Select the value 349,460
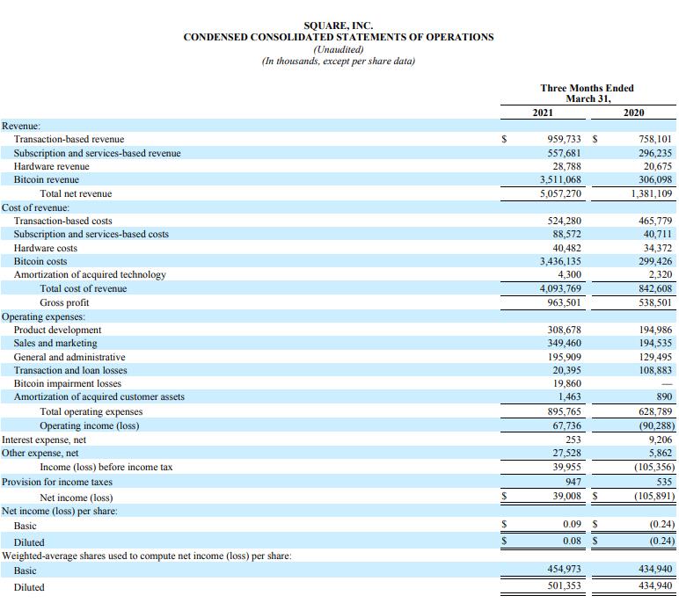Viewport: 679px width, 603px height. [565, 343]
